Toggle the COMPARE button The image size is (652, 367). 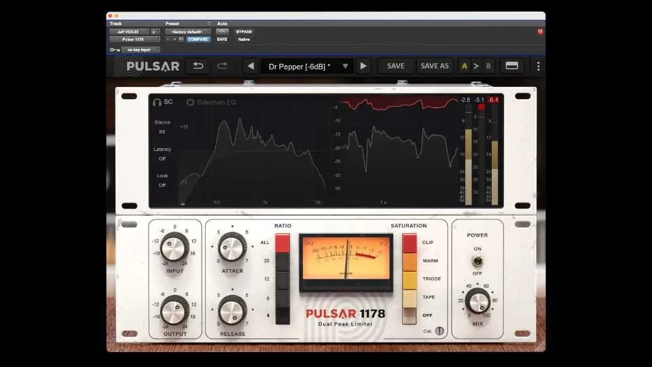coord(198,39)
